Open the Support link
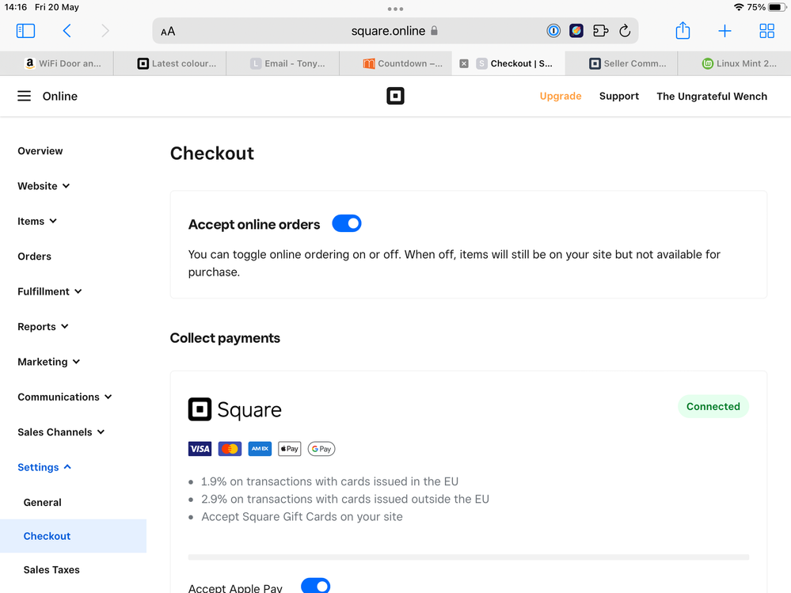791x593 pixels. 618,96
